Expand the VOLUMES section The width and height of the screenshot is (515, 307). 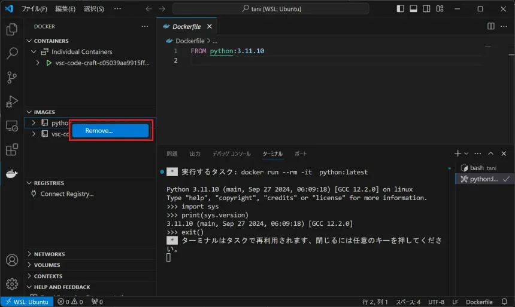(x=47, y=265)
